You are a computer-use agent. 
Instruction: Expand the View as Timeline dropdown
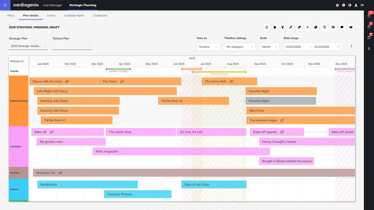(x=208, y=47)
